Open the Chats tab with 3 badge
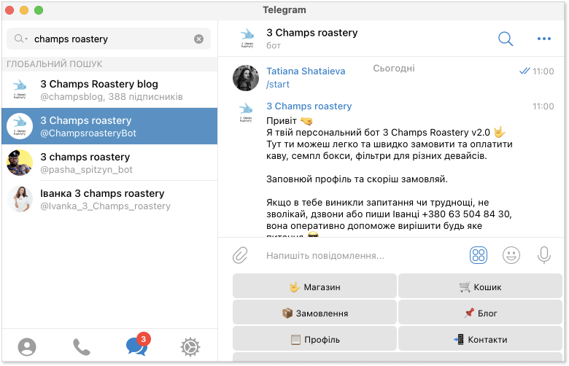This screenshot has width=569, height=366. [137, 346]
